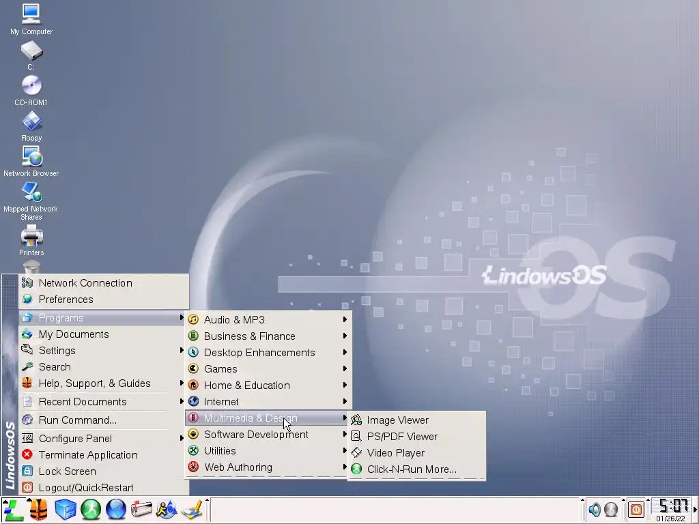The image size is (699, 524).
Task: Expand the Desktop Enhancements submenu arrow
Action: pyautogui.click(x=345, y=352)
